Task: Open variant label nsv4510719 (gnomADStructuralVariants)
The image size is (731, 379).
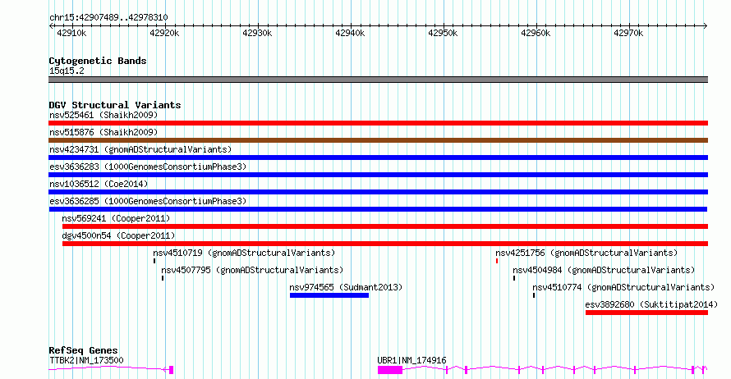Action: (x=244, y=253)
